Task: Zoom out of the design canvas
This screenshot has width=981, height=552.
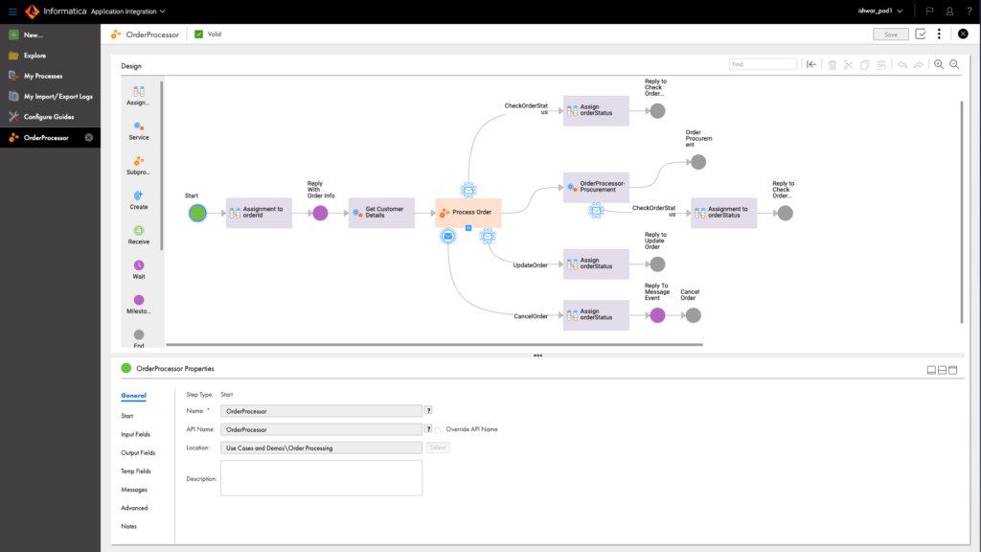Action: point(954,64)
